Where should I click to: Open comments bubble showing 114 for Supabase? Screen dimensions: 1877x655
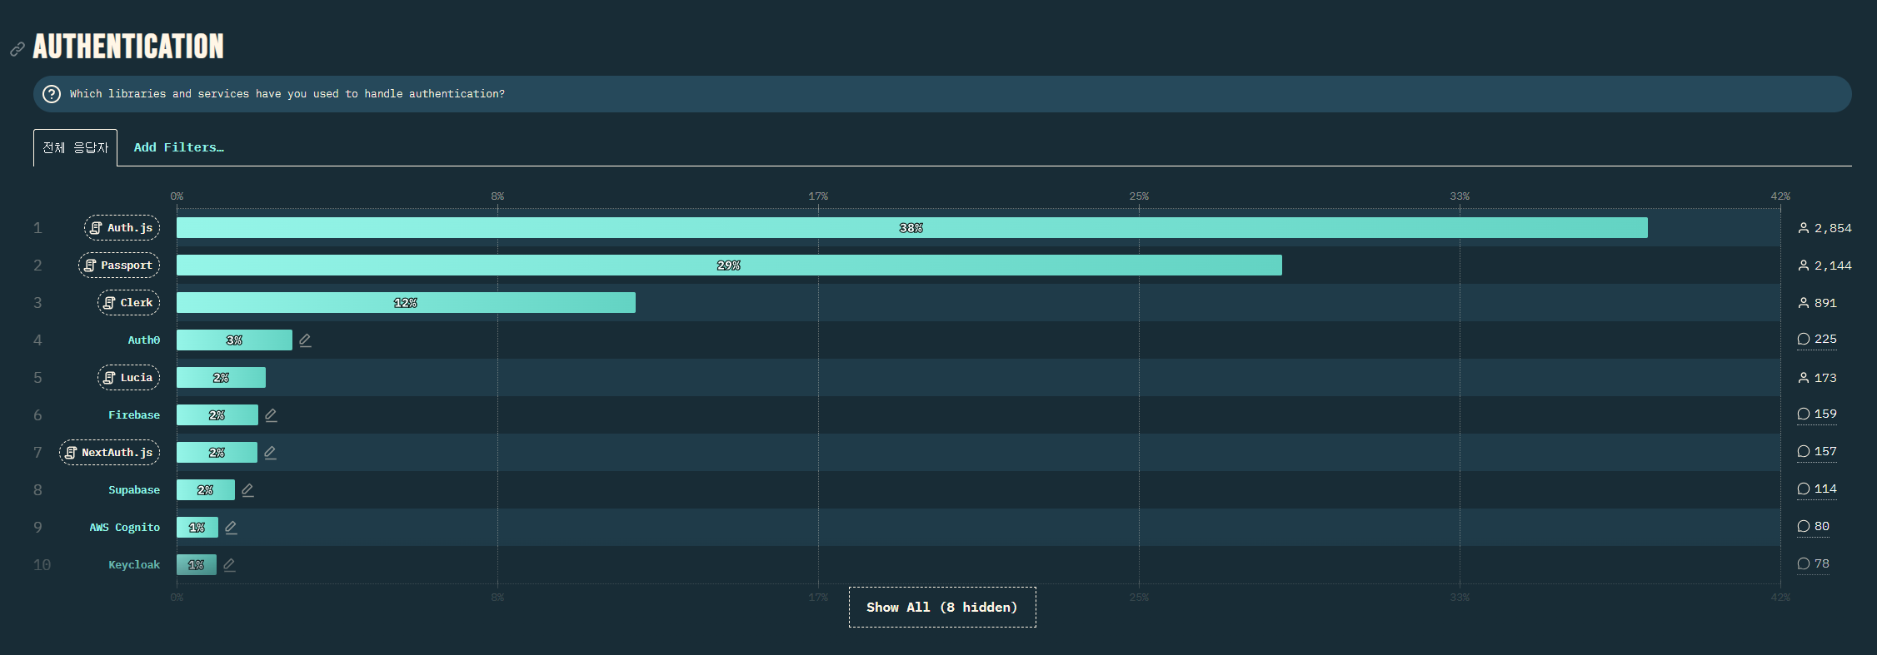tap(1816, 489)
